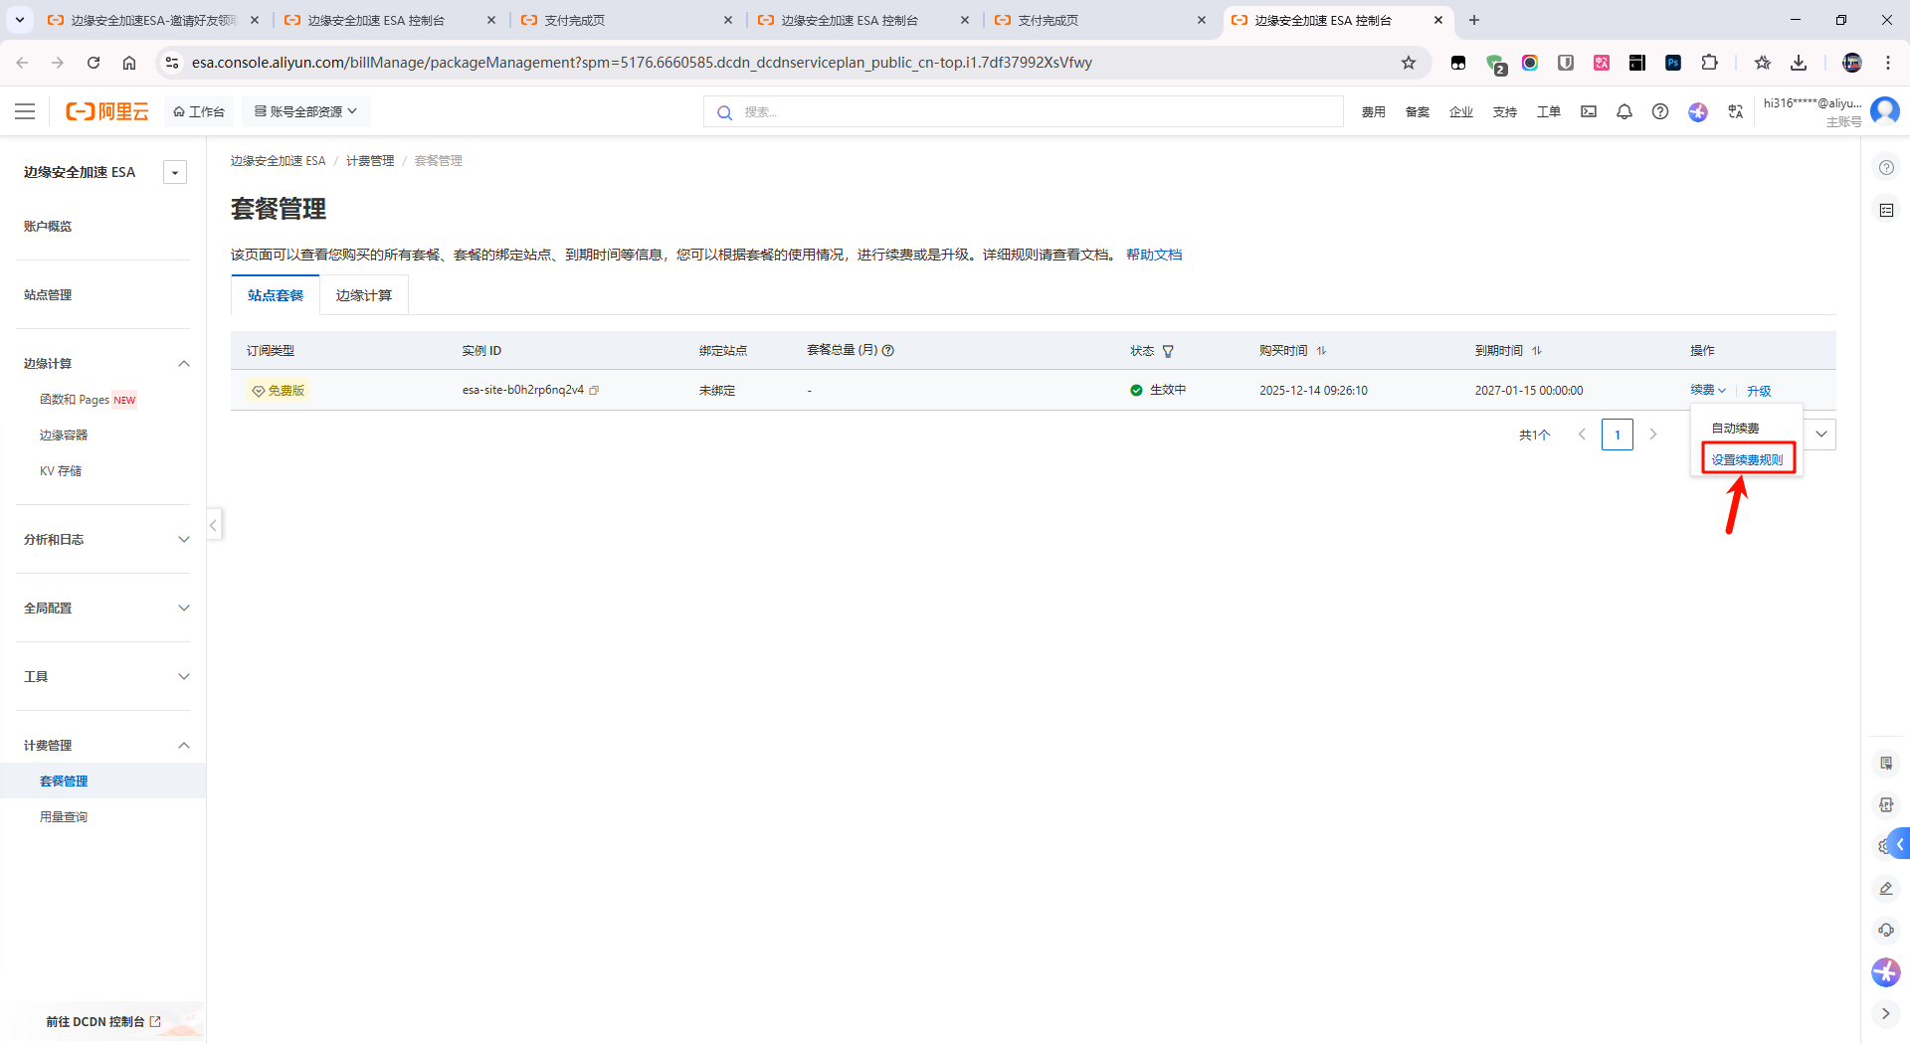Expand the 分析和日志 sidebar section
The image size is (1910, 1044).
pyautogui.click(x=184, y=539)
